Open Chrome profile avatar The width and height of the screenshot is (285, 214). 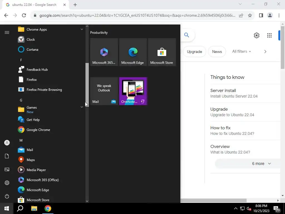(270, 16)
